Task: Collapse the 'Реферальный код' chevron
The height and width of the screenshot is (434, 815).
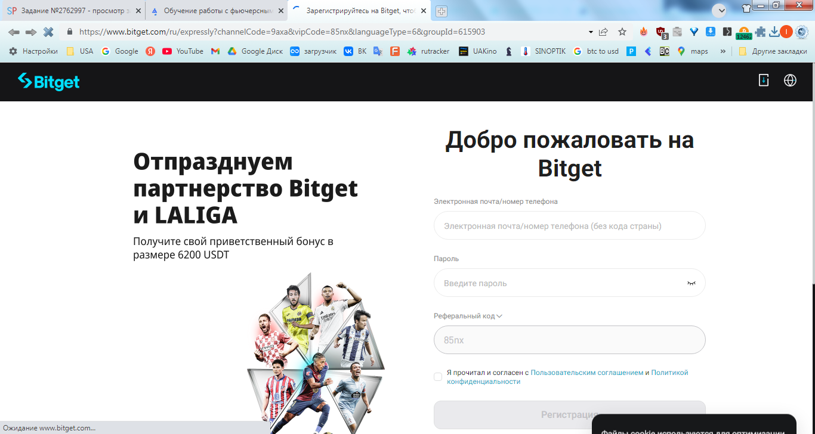Action: [499, 316]
